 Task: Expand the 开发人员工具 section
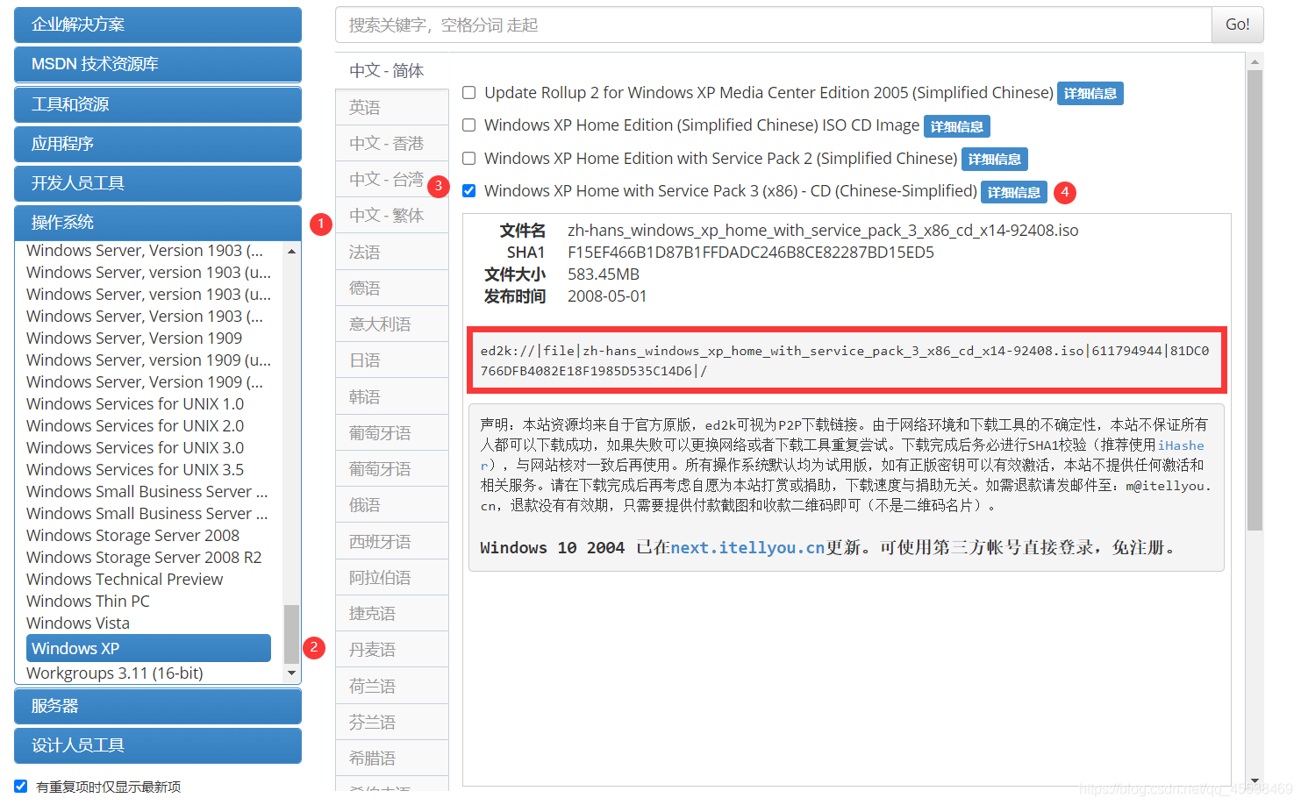click(x=158, y=183)
